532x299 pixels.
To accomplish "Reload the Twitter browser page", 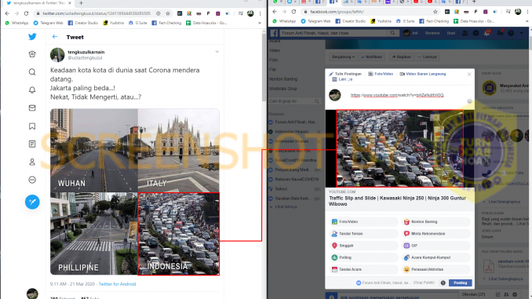I will (x=26, y=13).
